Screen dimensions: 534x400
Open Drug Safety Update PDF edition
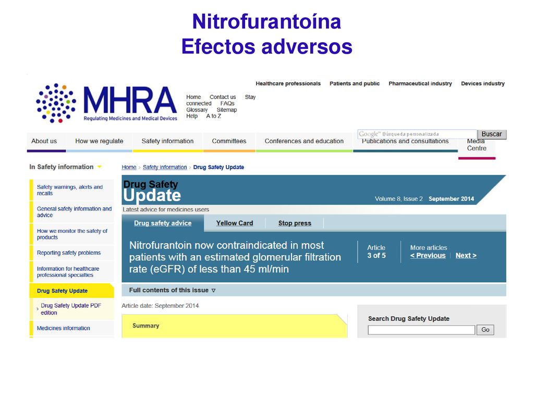pos(71,309)
